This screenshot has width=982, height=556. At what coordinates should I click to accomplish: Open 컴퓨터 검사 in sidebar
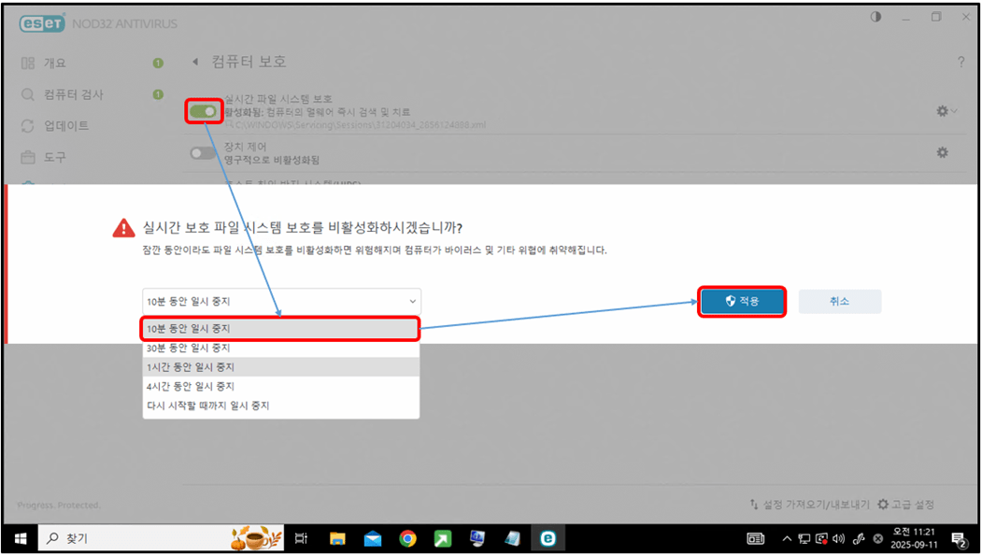pos(74,94)
